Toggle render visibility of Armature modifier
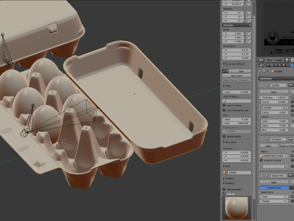294x221 pixels. [290, 139]
